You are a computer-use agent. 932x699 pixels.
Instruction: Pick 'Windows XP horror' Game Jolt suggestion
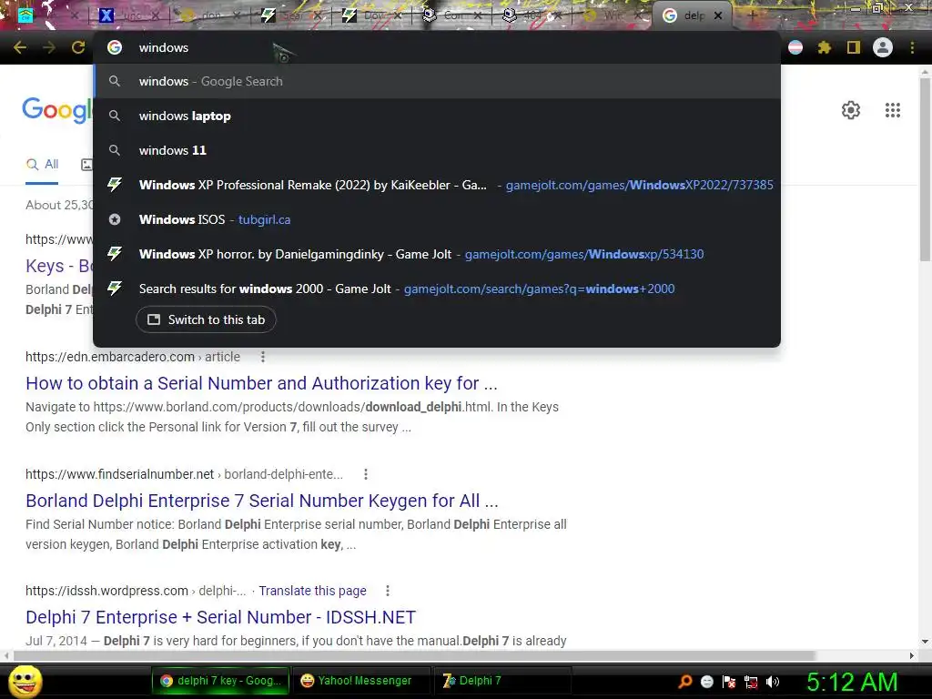click(x=437, y=254)
